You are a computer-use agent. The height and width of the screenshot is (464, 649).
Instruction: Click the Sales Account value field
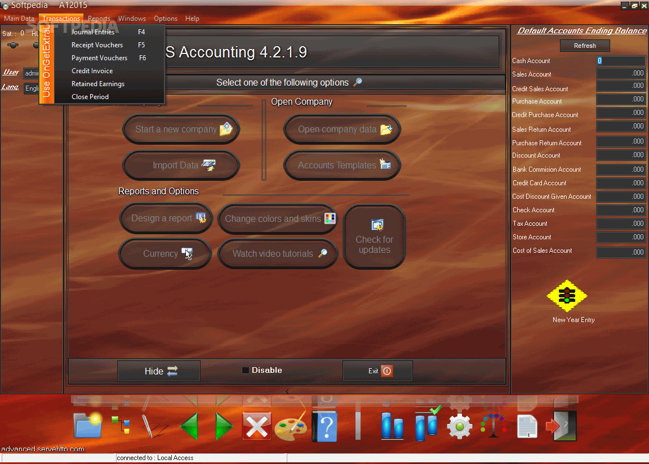pyautogui.click(x=621, y=73)
